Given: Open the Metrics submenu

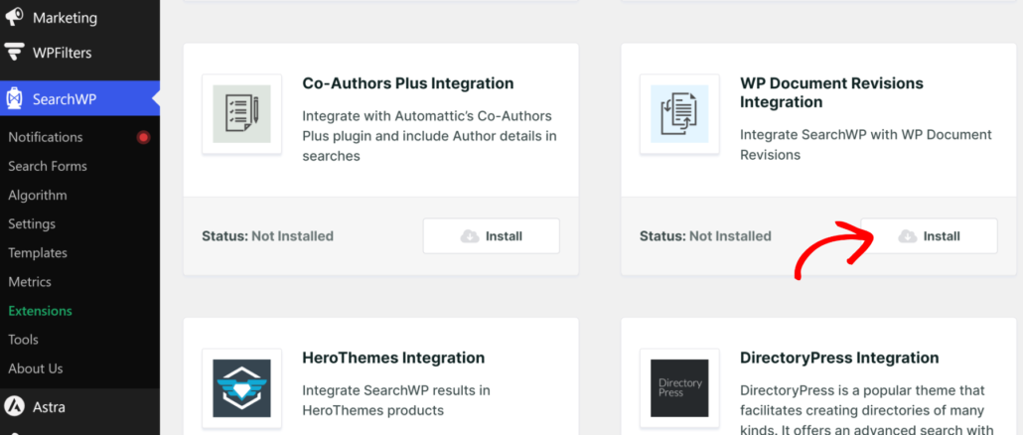Looking at the screenshot, I should (30, 282).
